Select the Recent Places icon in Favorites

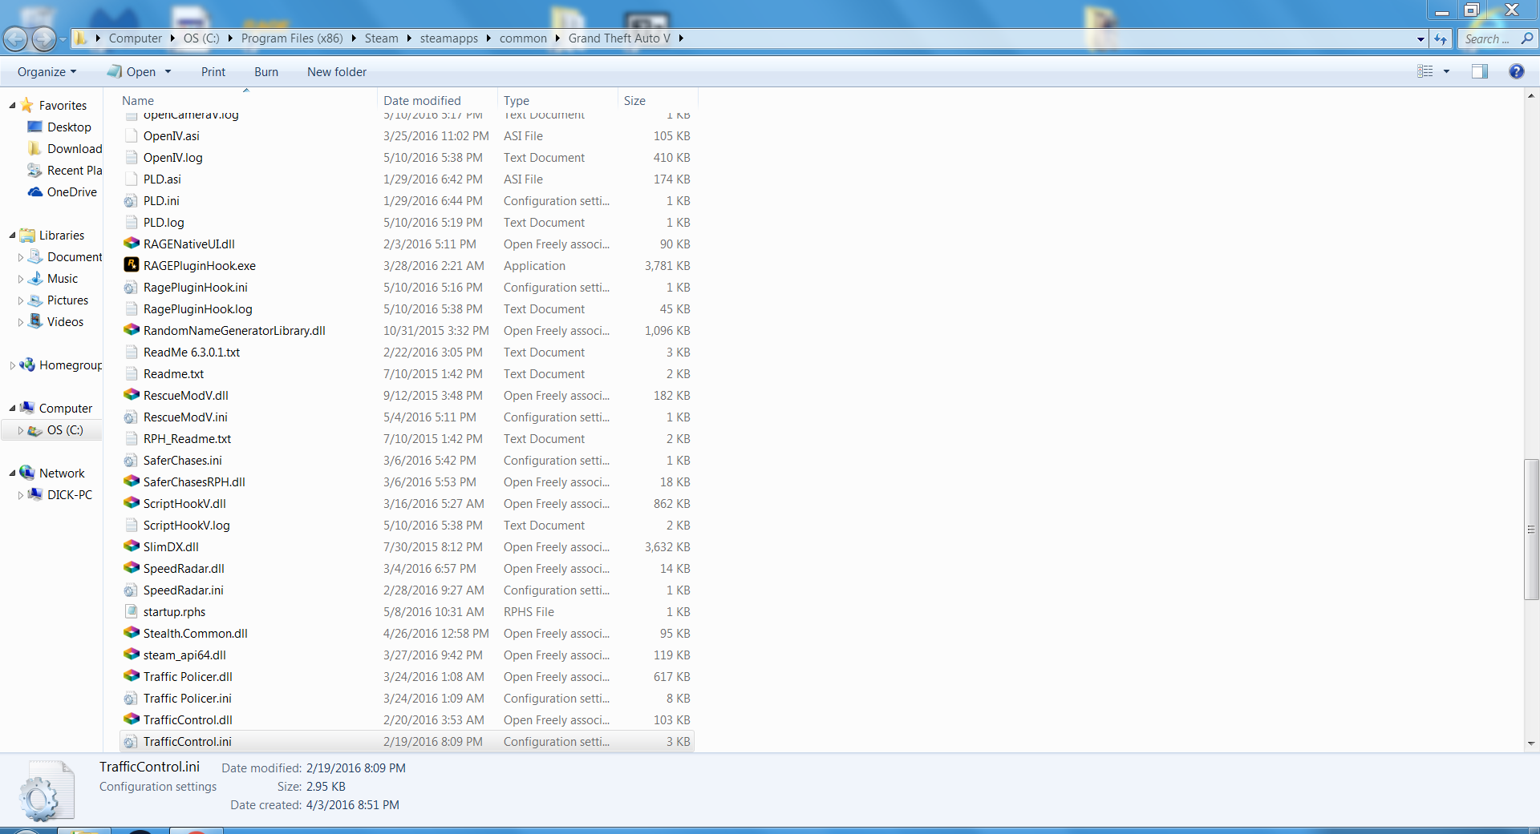click(x=34, y=170)
